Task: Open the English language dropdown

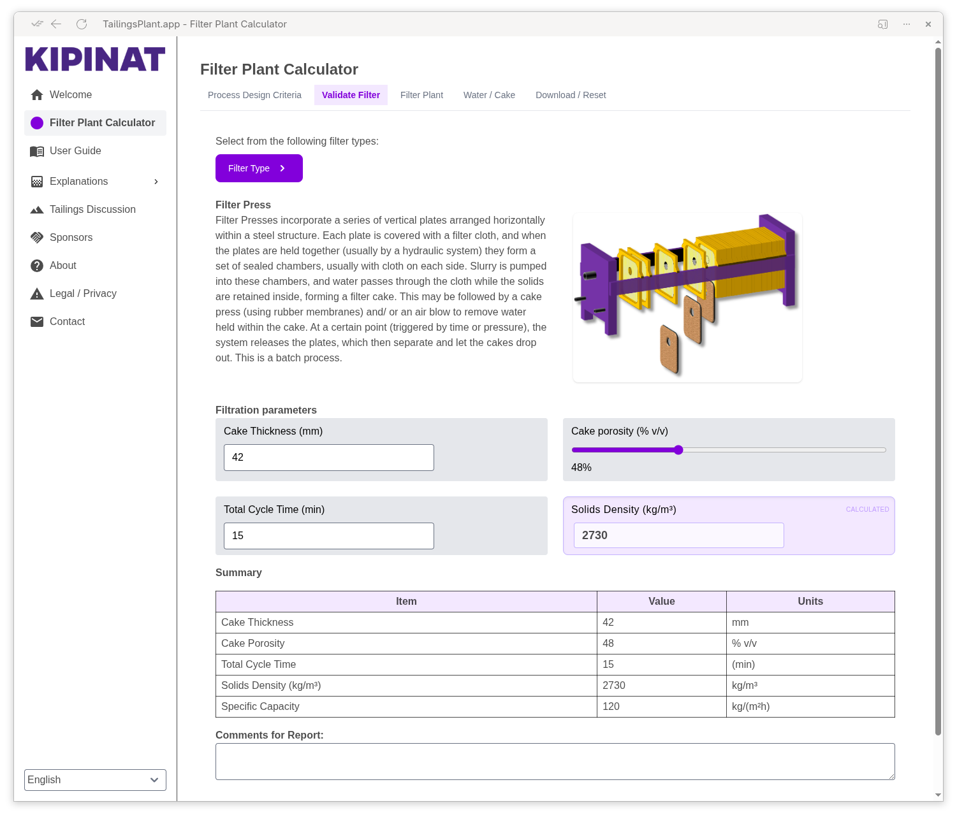Action: pyautogui.click(x=95, y=780)
